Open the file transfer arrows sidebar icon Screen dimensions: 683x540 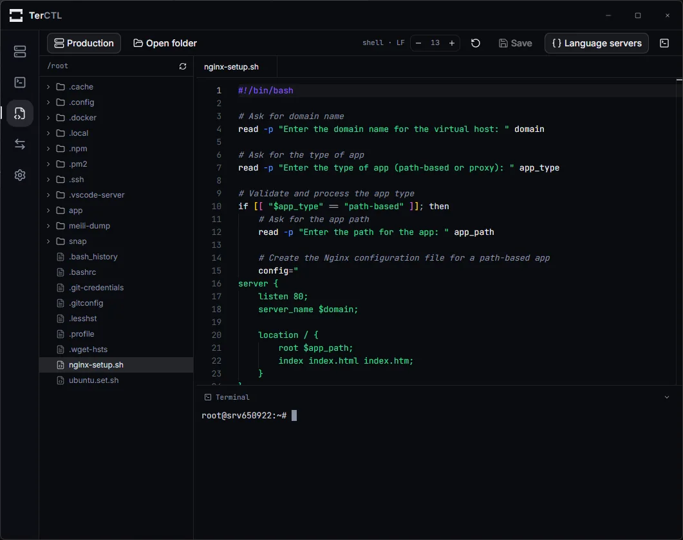[19, 144]
